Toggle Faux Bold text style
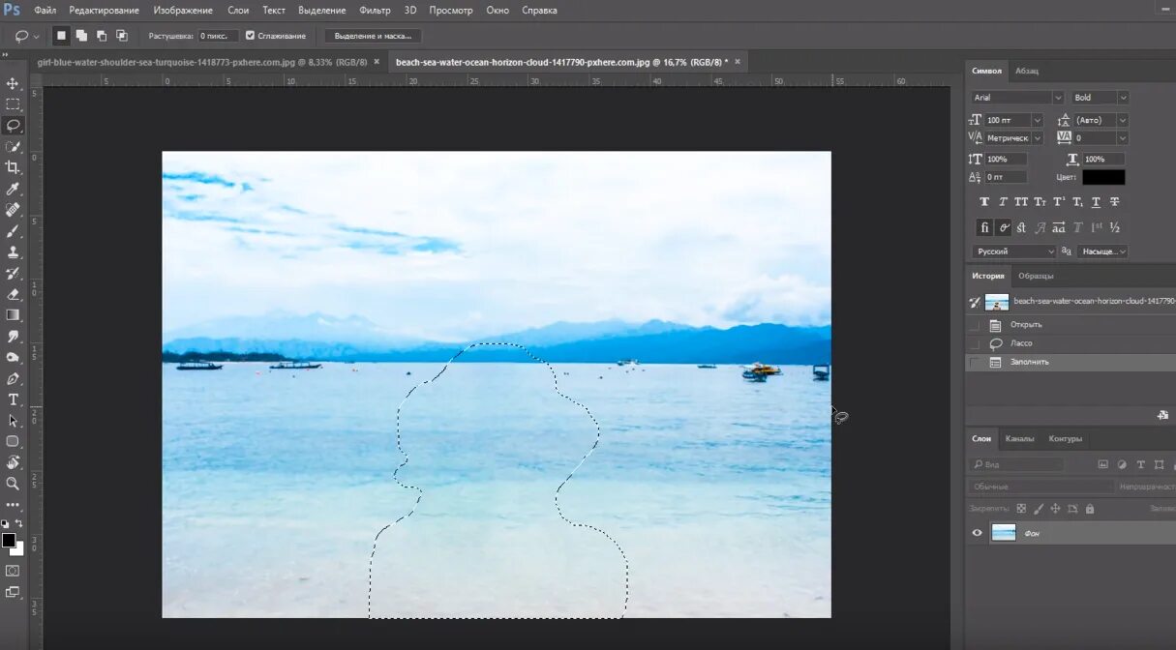Image resolution: width=1176 pixels, height=650 pixels. click(984, 202)
